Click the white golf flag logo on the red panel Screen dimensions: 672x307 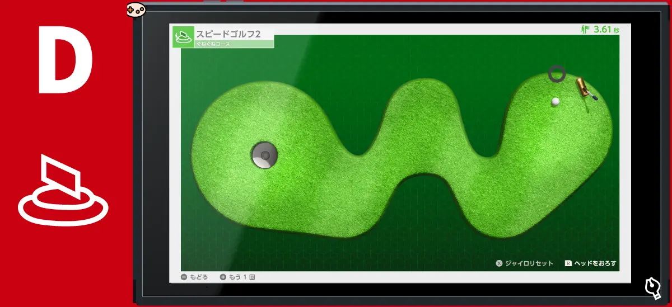pos(63,190)
